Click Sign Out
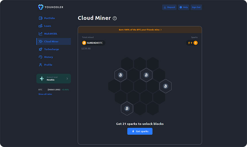247x147 pixels. [x=196, y=7]
